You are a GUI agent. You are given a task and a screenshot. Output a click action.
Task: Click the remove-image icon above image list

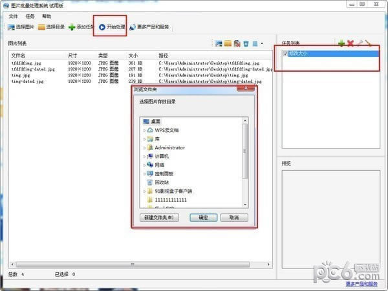point(237,44)
